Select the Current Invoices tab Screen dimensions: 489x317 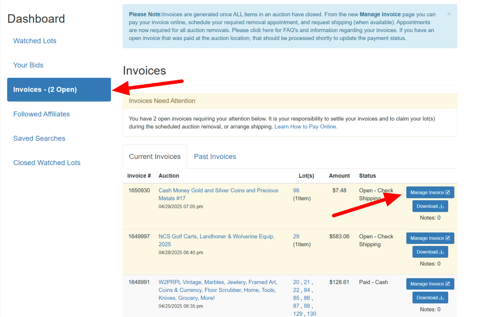(155, 156)
